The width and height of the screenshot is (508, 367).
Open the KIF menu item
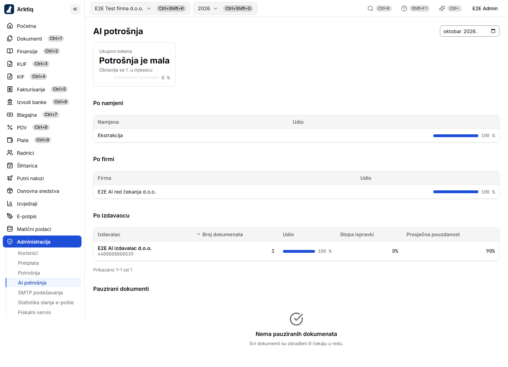click(42, 77)
